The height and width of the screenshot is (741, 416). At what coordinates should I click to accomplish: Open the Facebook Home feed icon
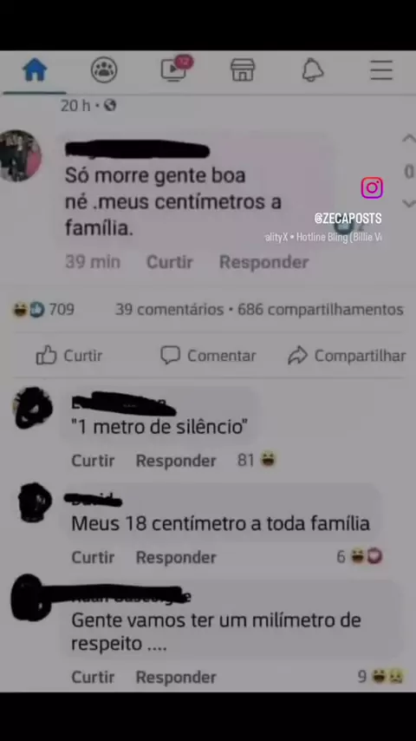pyautogui.click(x=35, y=70)
